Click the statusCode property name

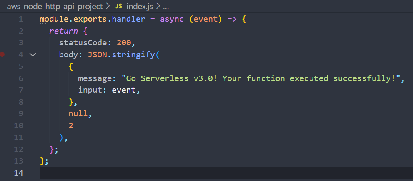80,43
